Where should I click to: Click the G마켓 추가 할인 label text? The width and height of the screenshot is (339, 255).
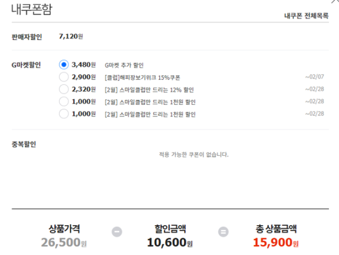click(124, 65)
